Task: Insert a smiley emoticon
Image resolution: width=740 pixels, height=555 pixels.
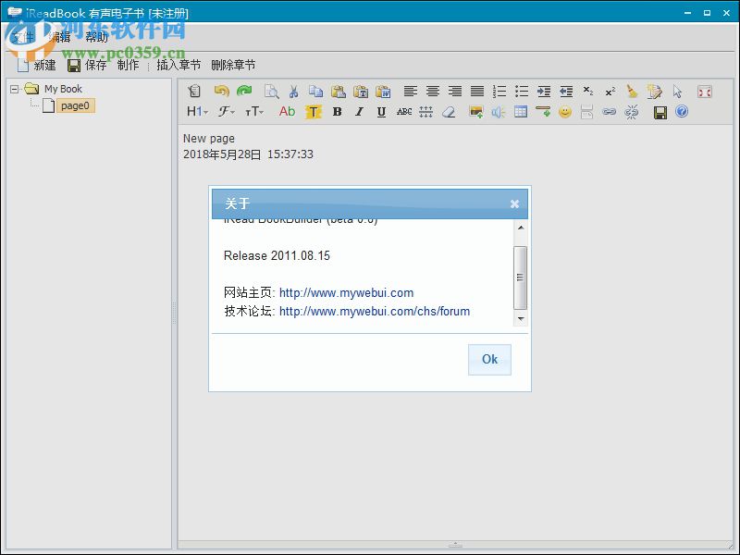Action: click(x=562, y=112)
